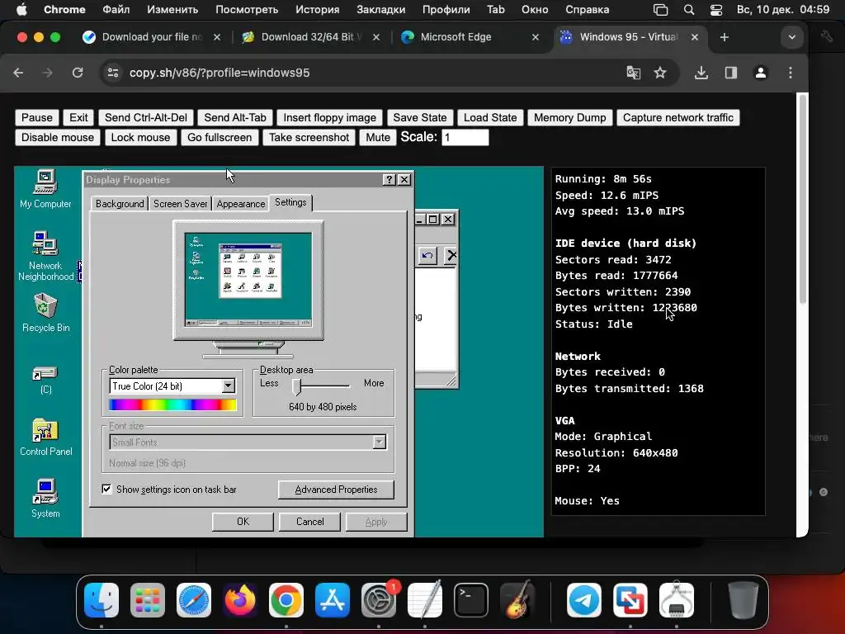845x634 pixels.
Task: Open the Recycle Bin icon
Action: (45, 313)
